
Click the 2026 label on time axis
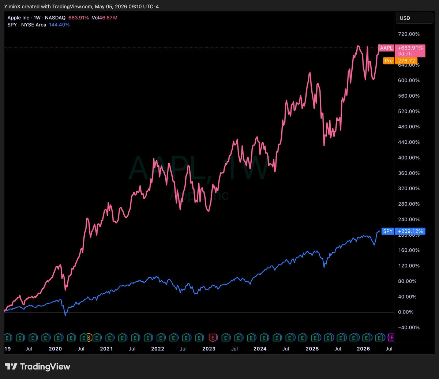click(x=363, y=349)
